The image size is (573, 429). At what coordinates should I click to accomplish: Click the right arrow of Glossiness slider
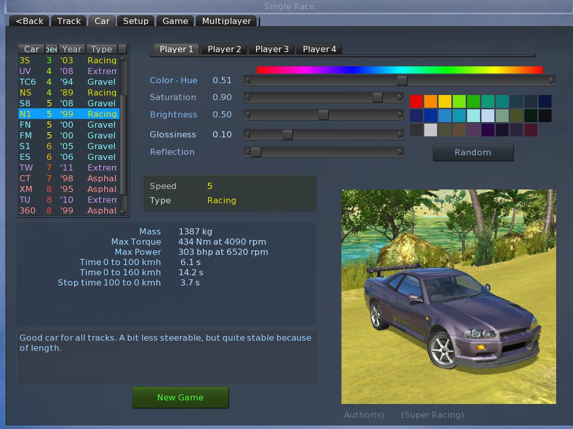point(400,135)
